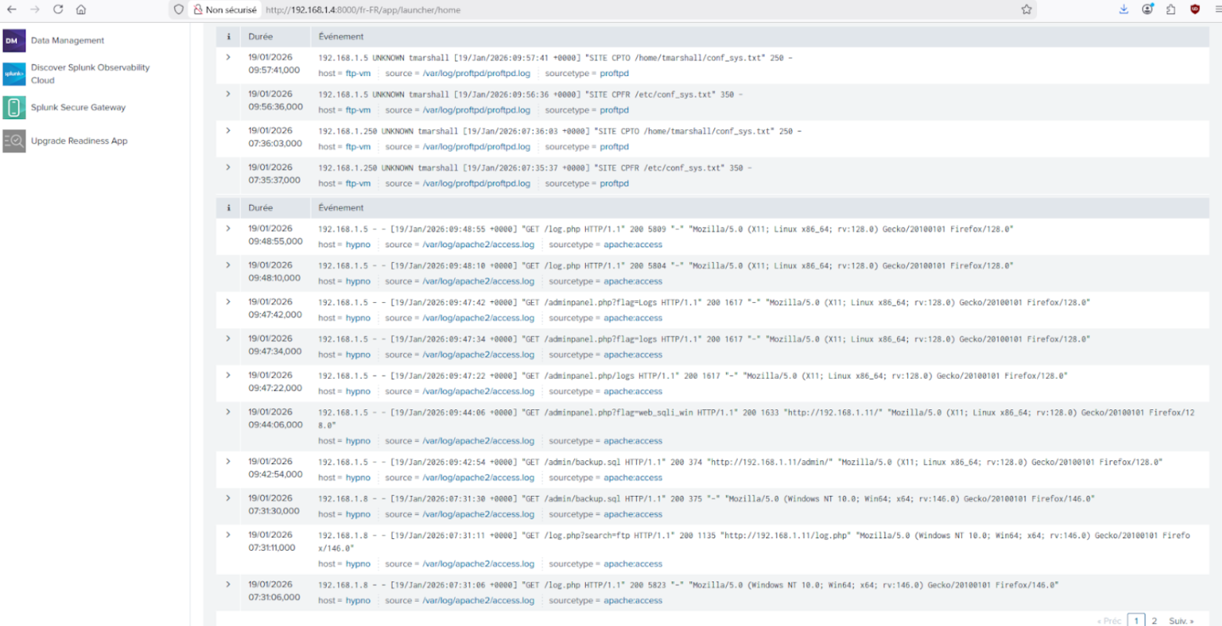Click the browser home icon

tap(81, 10)
